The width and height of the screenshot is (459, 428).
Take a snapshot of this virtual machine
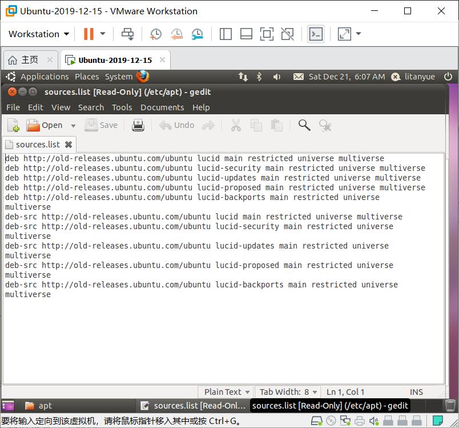click(x=156, y=34)
